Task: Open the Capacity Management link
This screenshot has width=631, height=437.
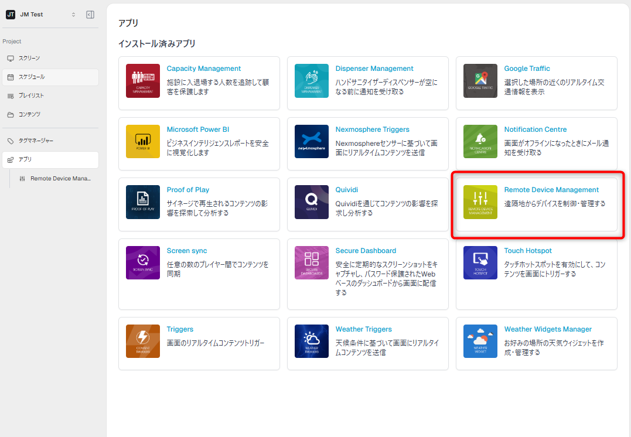Action: (204, 69)
